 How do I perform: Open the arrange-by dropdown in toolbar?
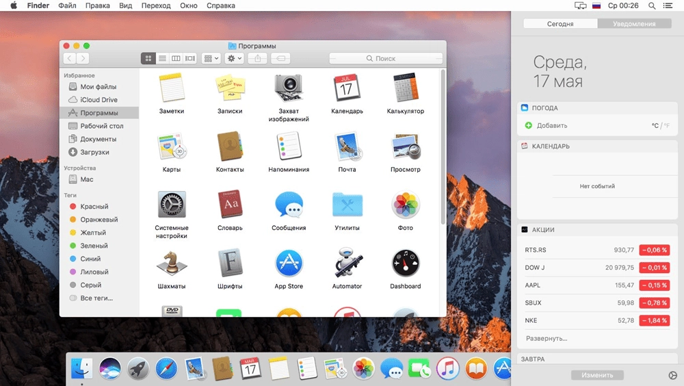tap(211, 58)
